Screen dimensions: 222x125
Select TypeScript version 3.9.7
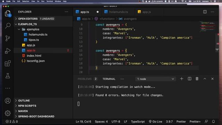coord(169,122)
